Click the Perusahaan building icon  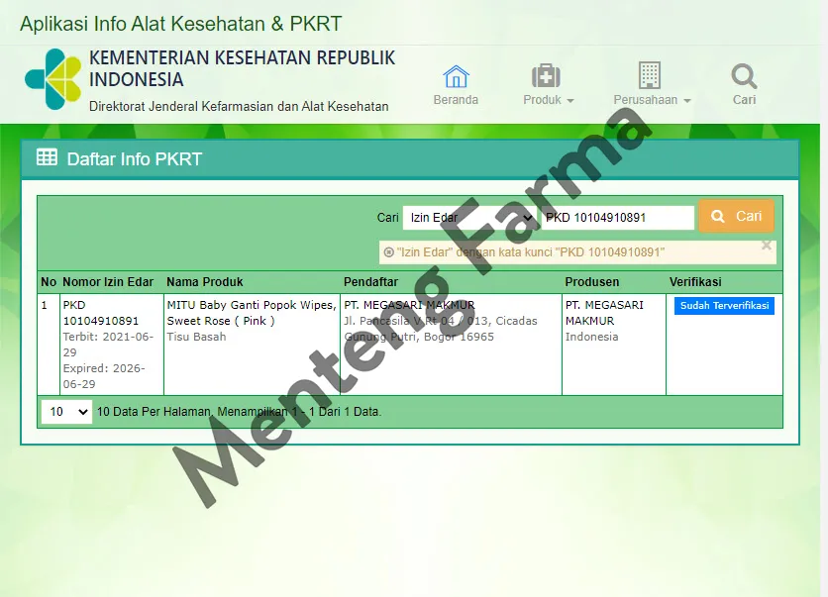click(649, 75)
